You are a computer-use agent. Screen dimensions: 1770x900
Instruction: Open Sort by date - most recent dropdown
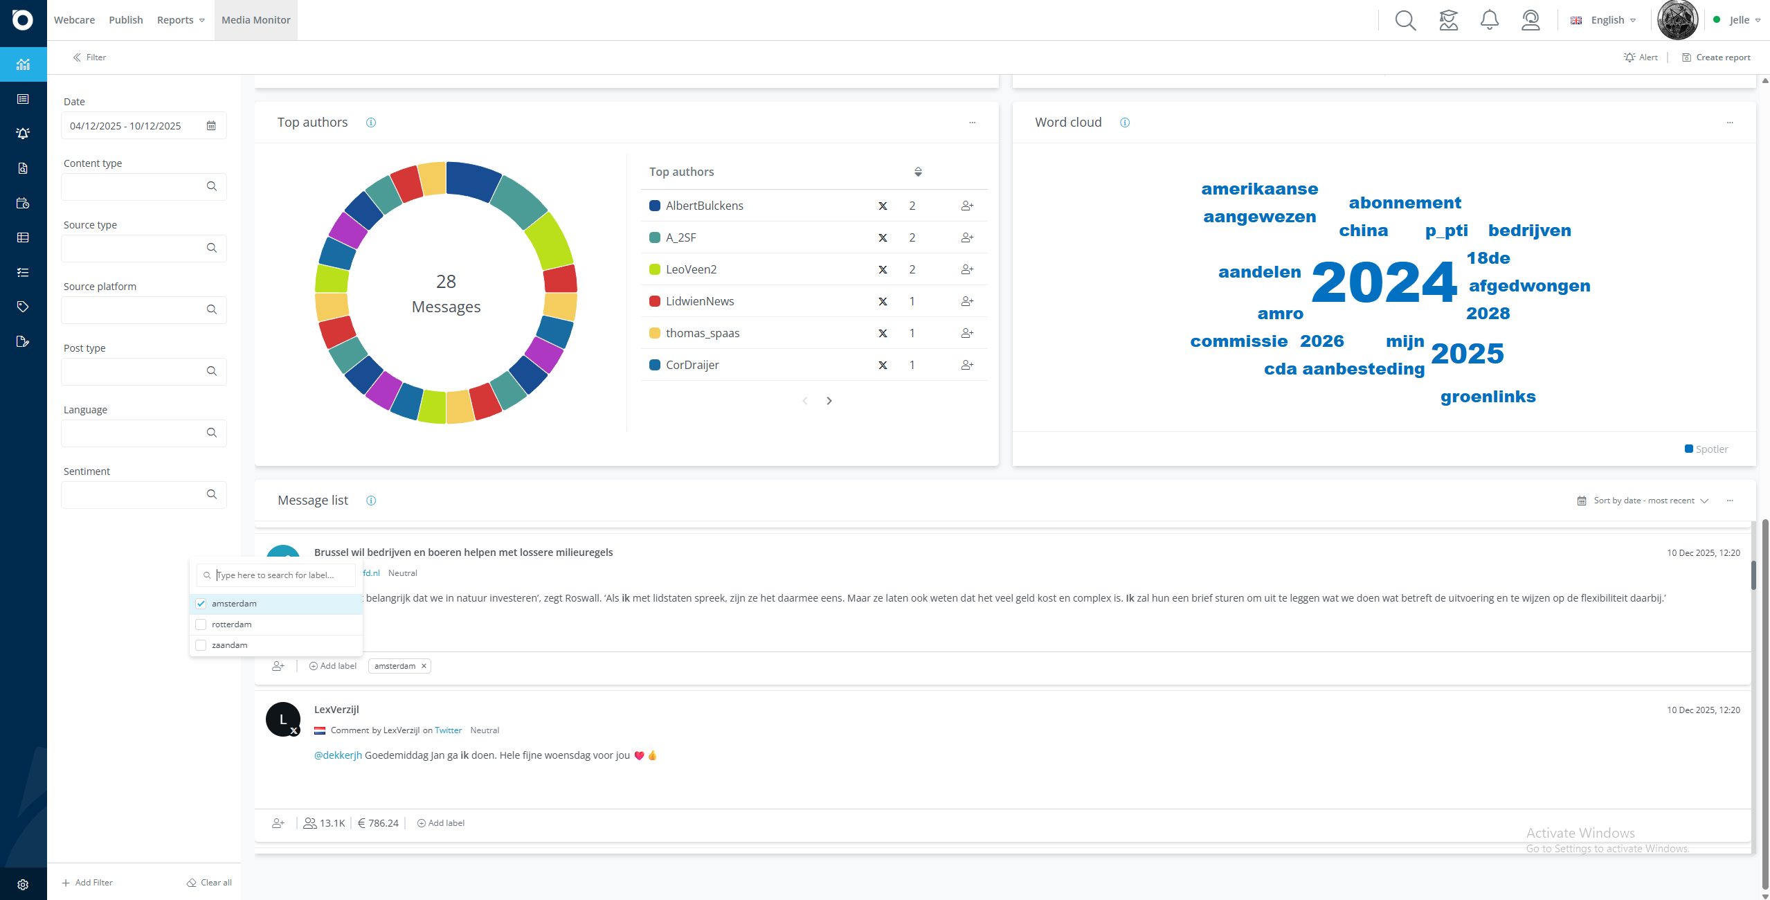[1643, 501]
